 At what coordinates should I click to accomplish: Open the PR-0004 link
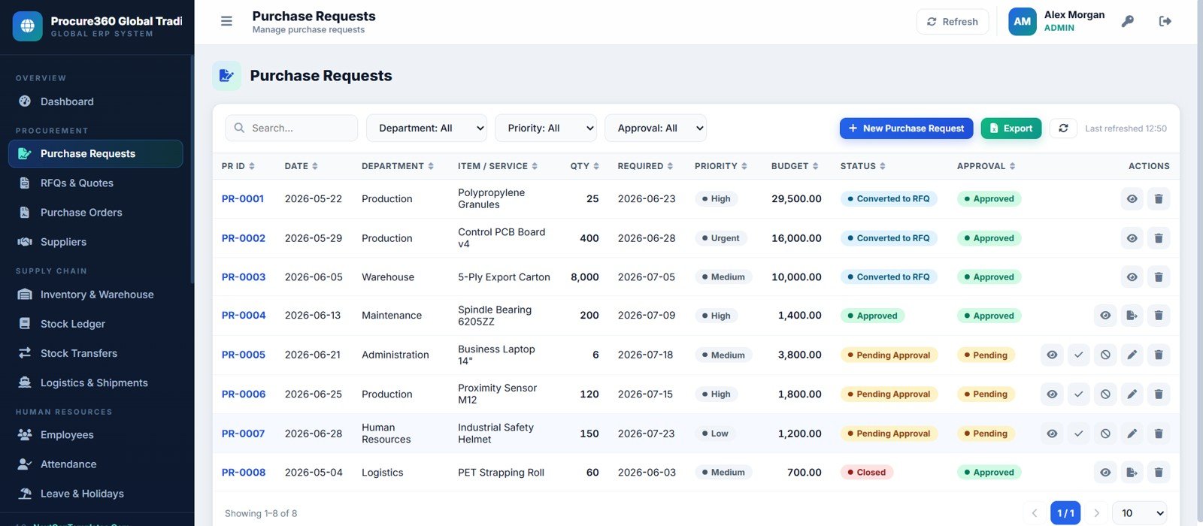pyautogui.click(x=244, y=316)
